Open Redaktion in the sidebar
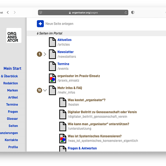The width and height of the screenshot is (166, 166). point(11,83)
